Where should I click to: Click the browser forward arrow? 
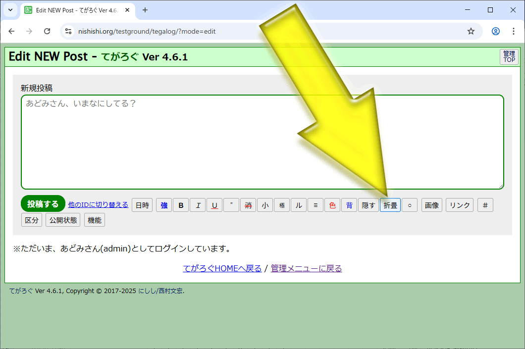coord(29,31)
